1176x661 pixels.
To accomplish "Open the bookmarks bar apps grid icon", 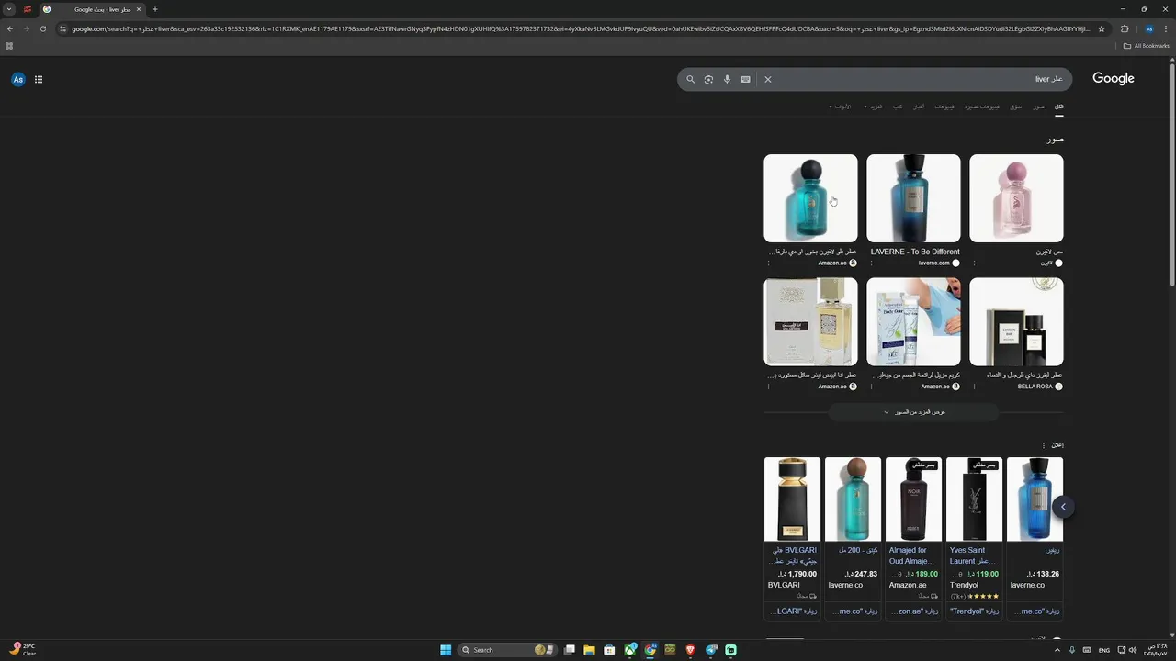I will 9,46.
